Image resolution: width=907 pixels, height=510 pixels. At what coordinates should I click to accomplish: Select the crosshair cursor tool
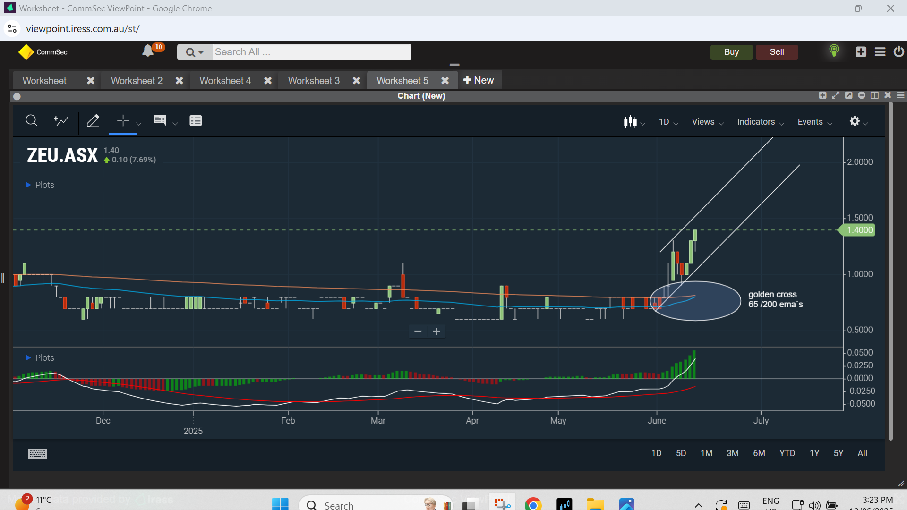123,121
